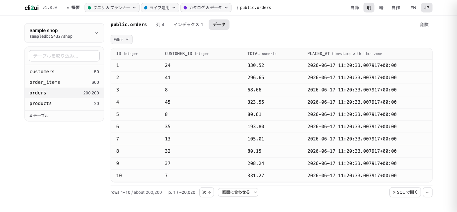Go to next page with 次 arrow
This screenshot has height=212, width=457.
(x=207, y=192)
